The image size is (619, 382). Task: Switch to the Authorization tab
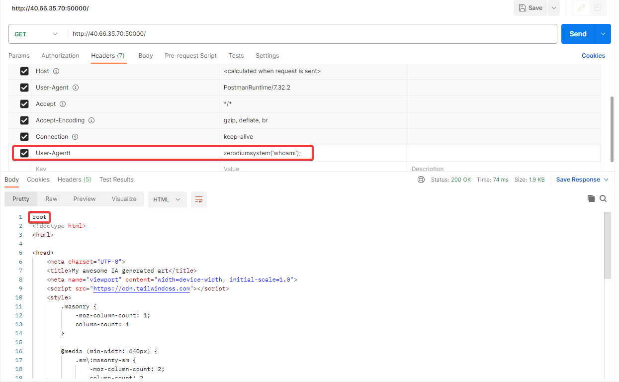pos(60,56)
